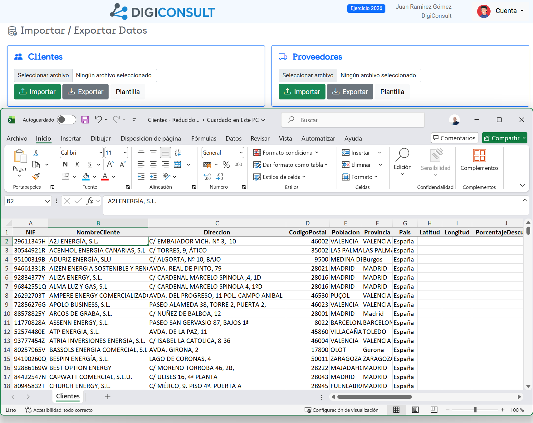Viewport: 533px width, 423px height.
Task: Open the Archivo menu tab
Action: coord(17,138)
